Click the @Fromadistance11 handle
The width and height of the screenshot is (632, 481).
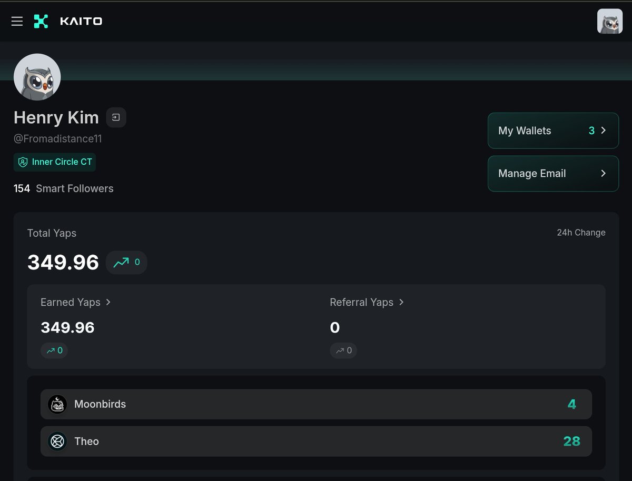pyautogui.click(x=58, y=139)
